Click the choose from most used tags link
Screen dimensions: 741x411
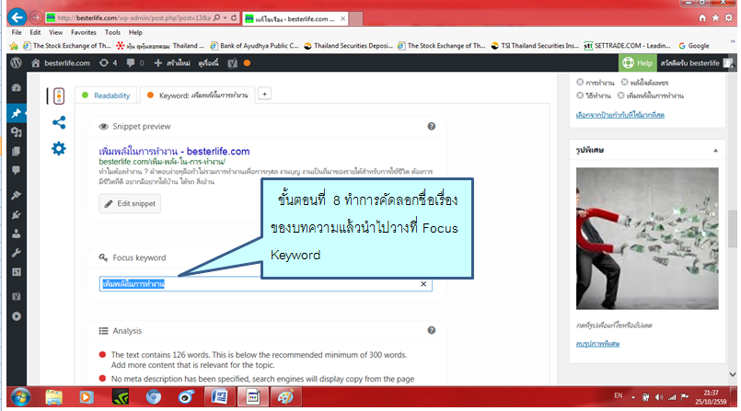pyautogui.click(x=620, y=115)
